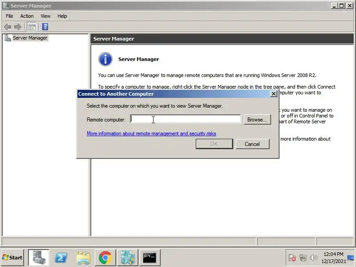Open remote management and security risks link
Screen dimensions: 356x267
click(151, 133)
